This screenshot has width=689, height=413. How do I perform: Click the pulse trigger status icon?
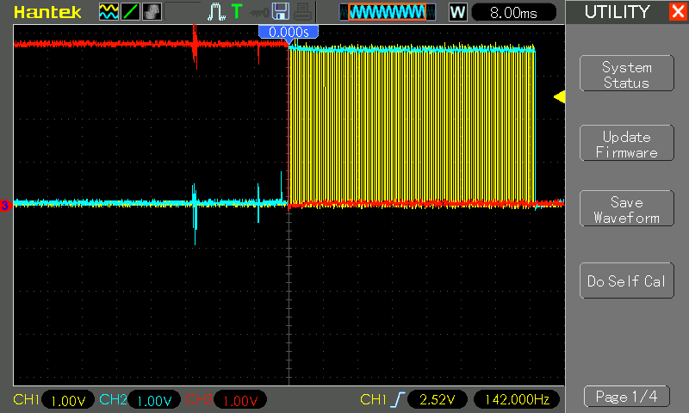click(x=215, y=12)
